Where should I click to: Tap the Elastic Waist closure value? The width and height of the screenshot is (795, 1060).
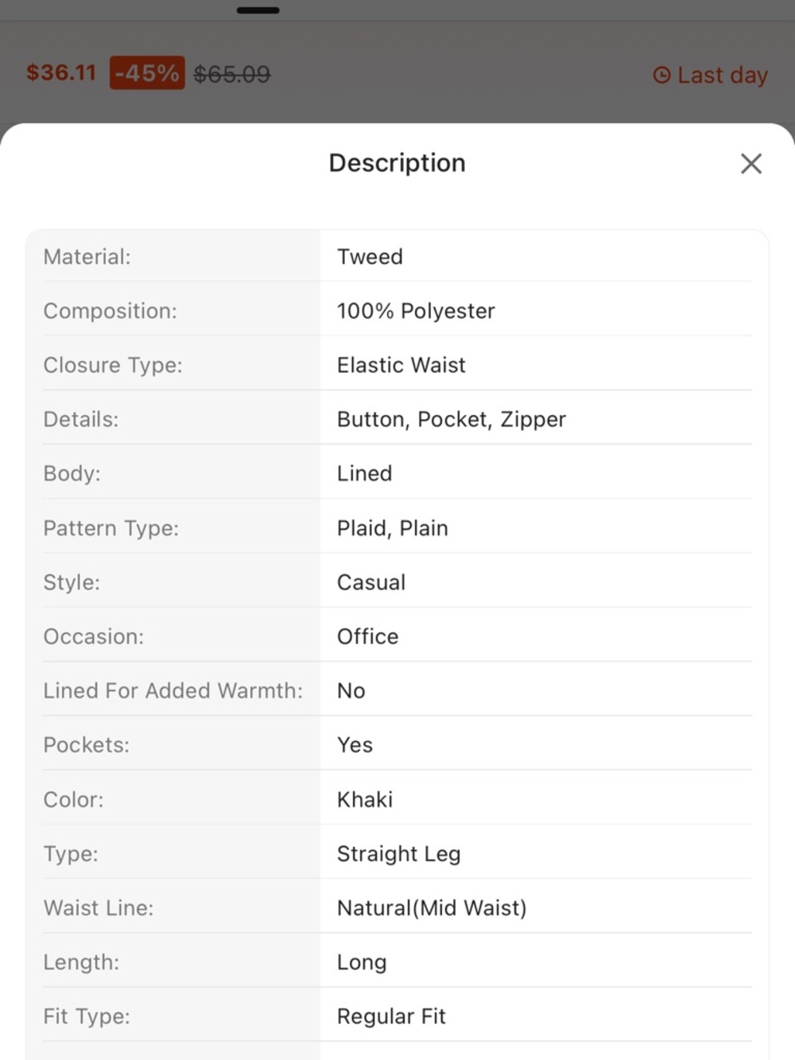point(401,365)
